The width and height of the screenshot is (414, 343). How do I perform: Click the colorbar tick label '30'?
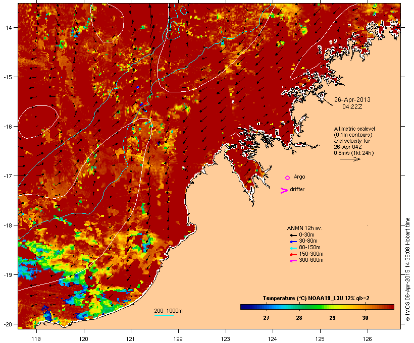365,318
